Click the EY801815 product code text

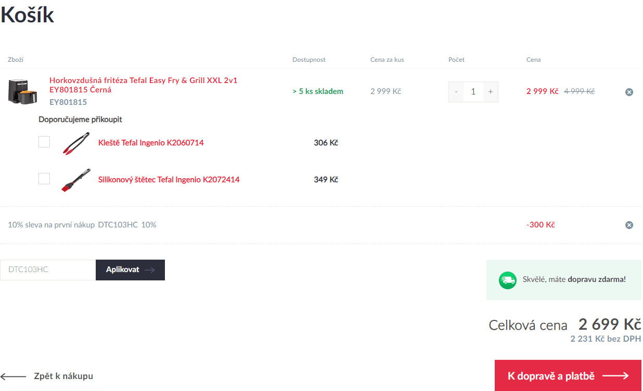coord(68,102)
